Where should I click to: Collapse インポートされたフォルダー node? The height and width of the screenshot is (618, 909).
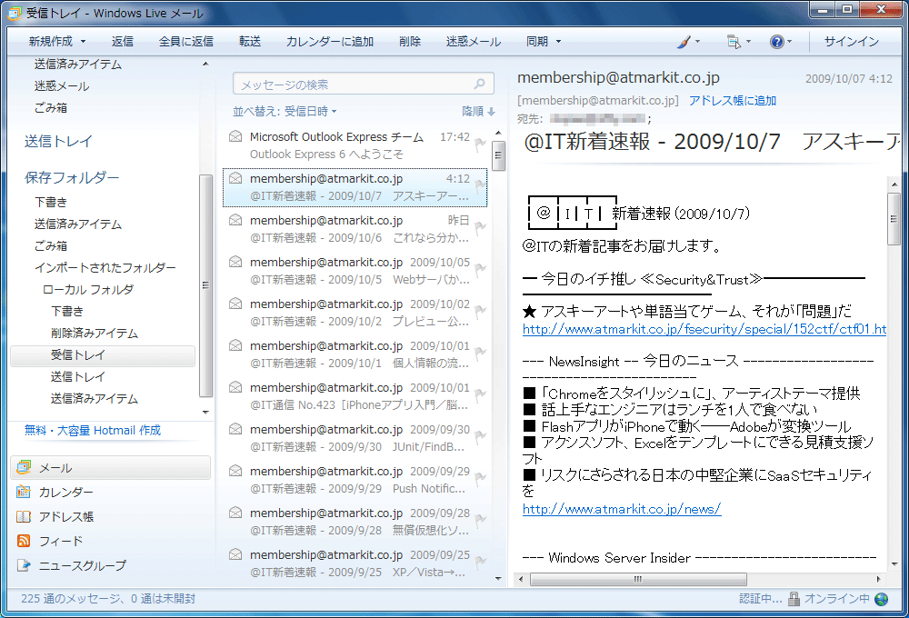coord(105,267)
